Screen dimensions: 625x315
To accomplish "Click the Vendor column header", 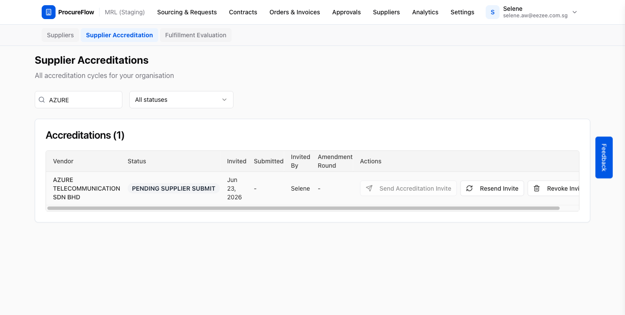I will tap(63, 161).
